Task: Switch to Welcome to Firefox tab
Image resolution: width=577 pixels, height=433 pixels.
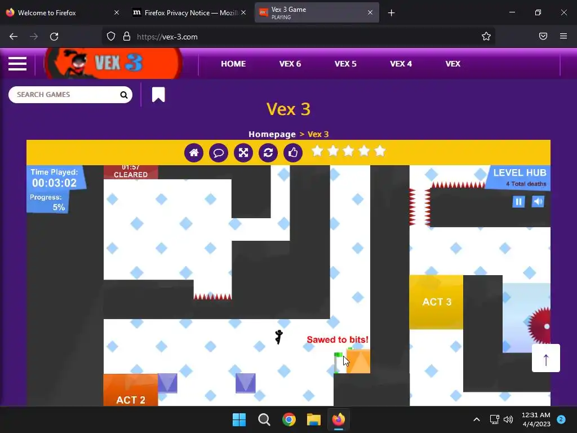Action: click(63, 13)
